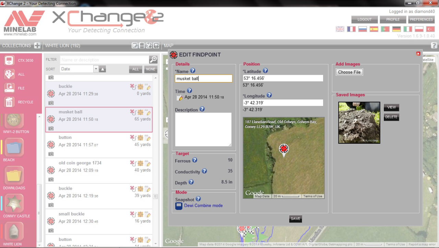This screenshot has height=248, width=439.
Task: Click the Longitude input field
Action: [283, 103]
